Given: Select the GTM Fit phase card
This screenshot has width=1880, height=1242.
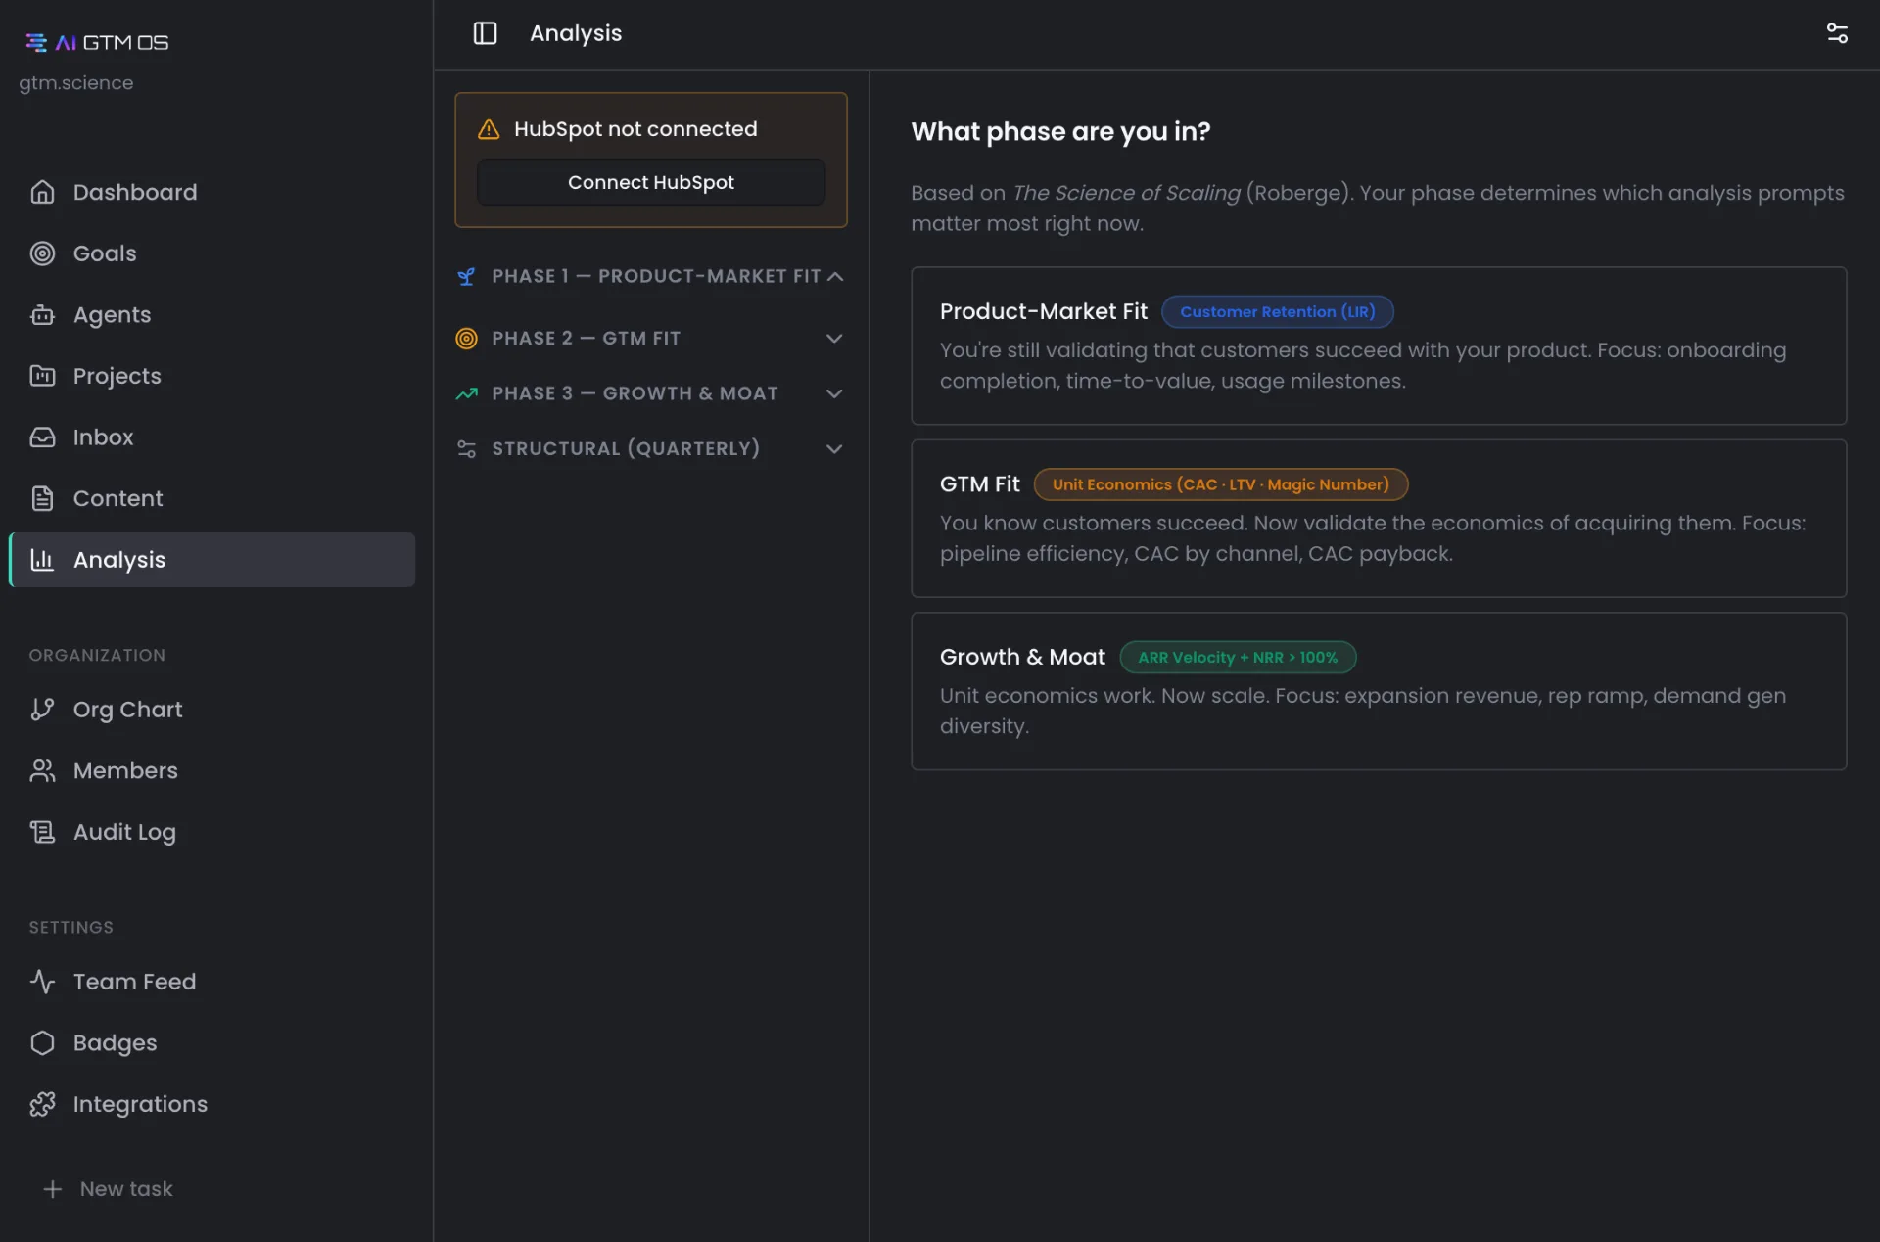Looking at the screenshot, I should click(1379, 519).
